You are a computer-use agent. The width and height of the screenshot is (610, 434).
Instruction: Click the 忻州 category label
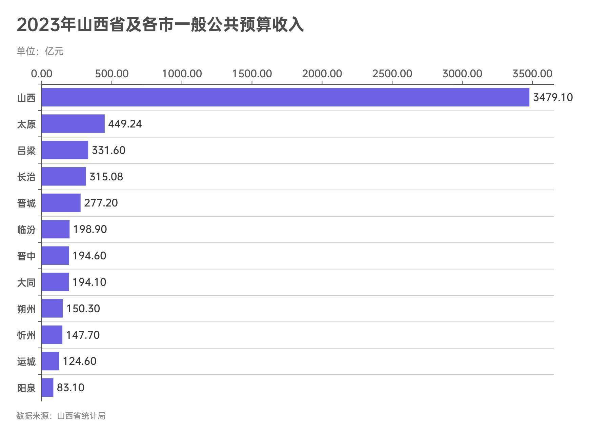tap(26, 335)
